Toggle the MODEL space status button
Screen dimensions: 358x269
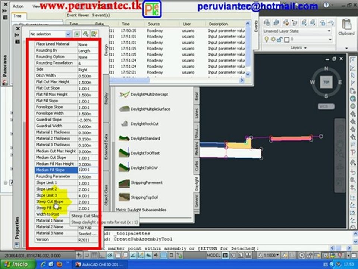[213, 255]
